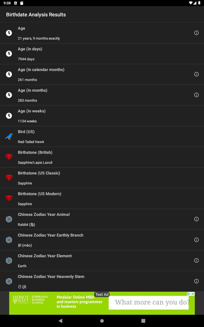Click the clock icon for Age (in weeks)
The height and width of the screenshot is (327, 204).
click(9, 116)
